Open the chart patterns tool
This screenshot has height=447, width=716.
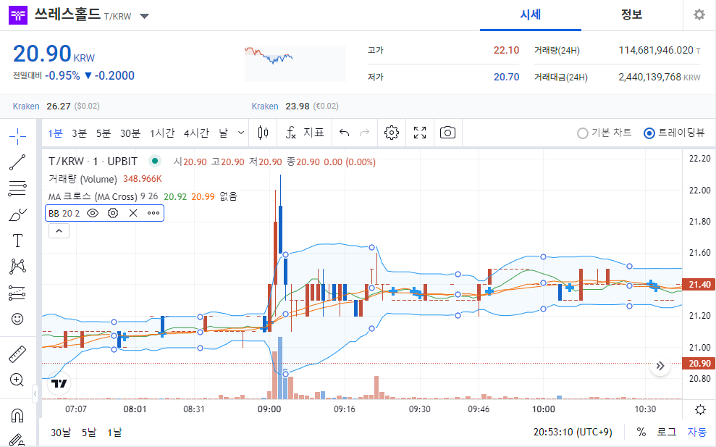pos(17,267)
